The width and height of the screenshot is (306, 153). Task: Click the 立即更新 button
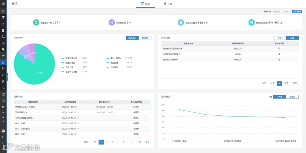[x=297, y=12]
